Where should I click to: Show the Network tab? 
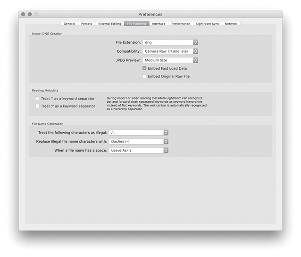click(231, 24)
